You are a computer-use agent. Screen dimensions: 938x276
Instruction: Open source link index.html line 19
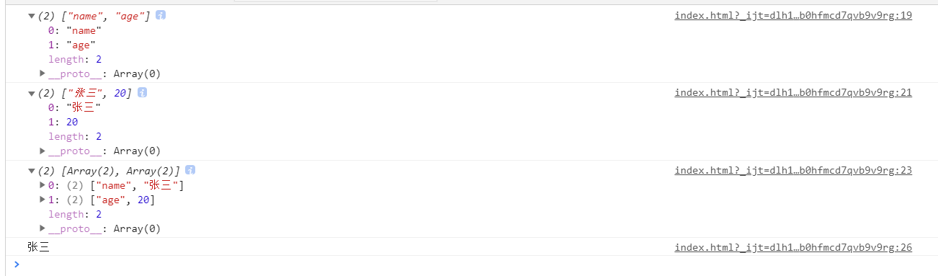[793, 15]
